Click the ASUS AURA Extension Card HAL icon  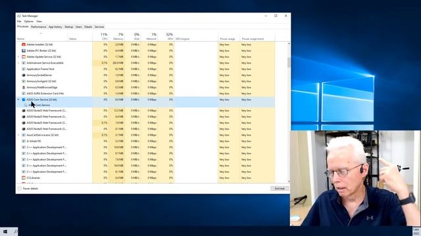(24, 93)
